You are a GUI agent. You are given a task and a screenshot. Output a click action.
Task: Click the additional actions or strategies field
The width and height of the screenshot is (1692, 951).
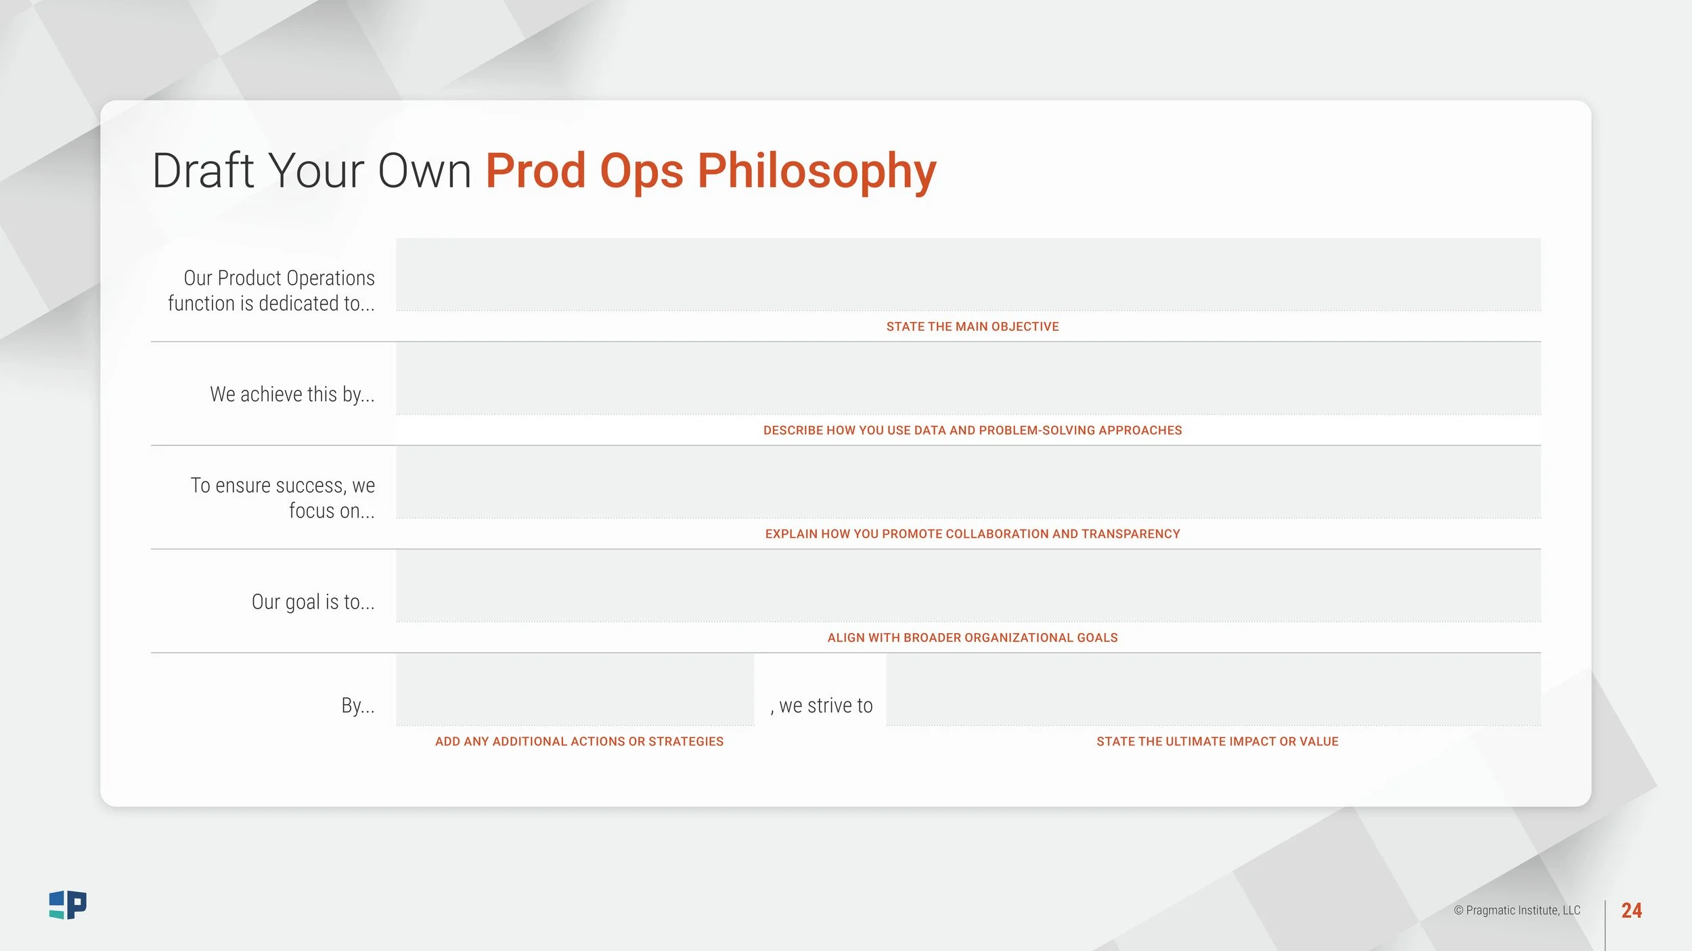pyautogui.click(x=575, y=690)
